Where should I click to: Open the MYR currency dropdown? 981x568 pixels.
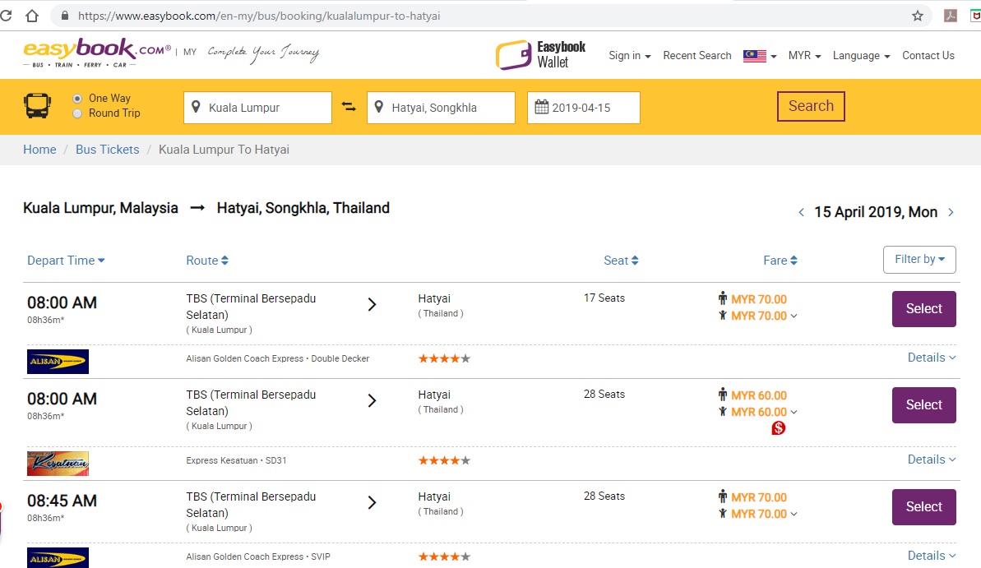[x=804, y=56]
